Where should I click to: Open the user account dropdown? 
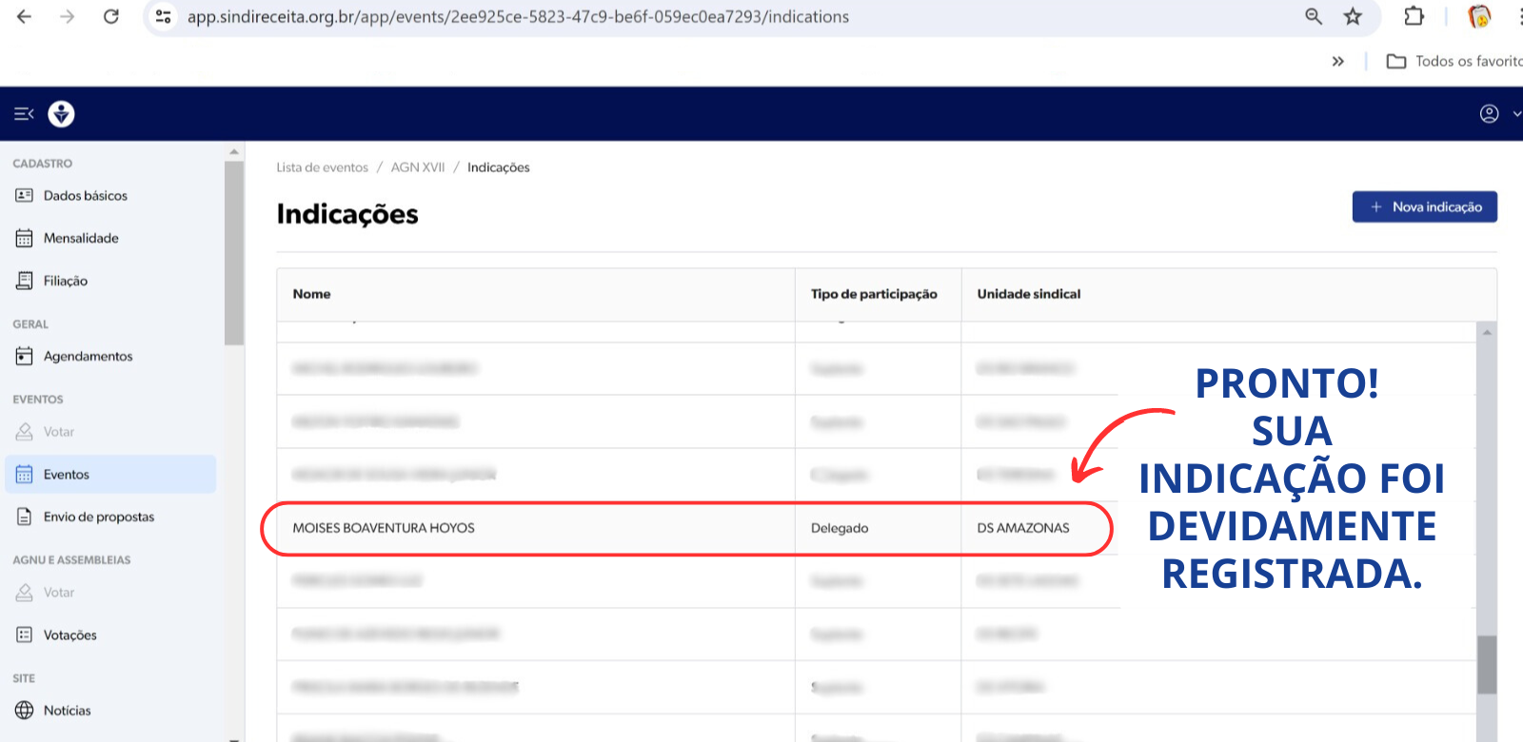[1498, 114]
